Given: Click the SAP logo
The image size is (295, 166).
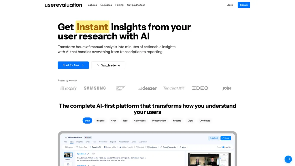Looking at the screenshot, I should (x=121, y=88).
